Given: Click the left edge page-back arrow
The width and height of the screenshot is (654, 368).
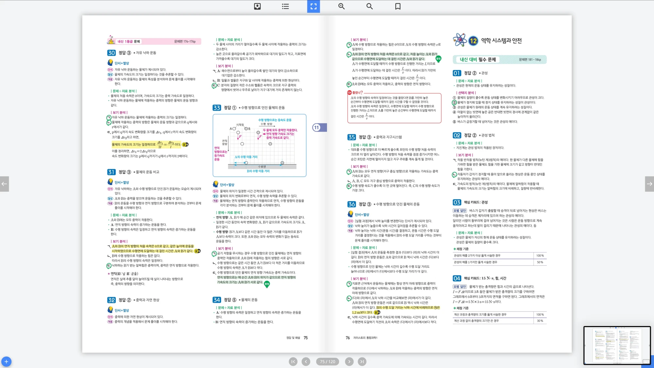Looking at the screenshot, I should click(x=4, y=184).
